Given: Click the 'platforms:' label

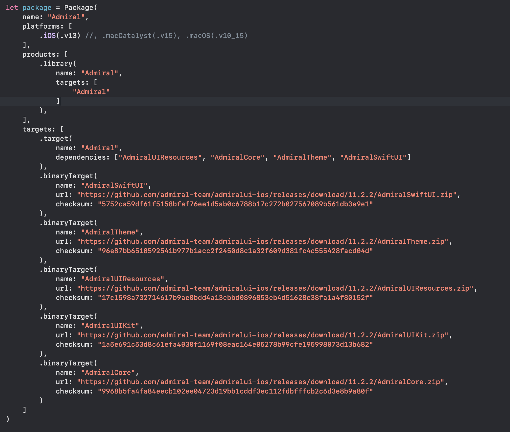Looking at the screenshot, I should pos(43,26).
